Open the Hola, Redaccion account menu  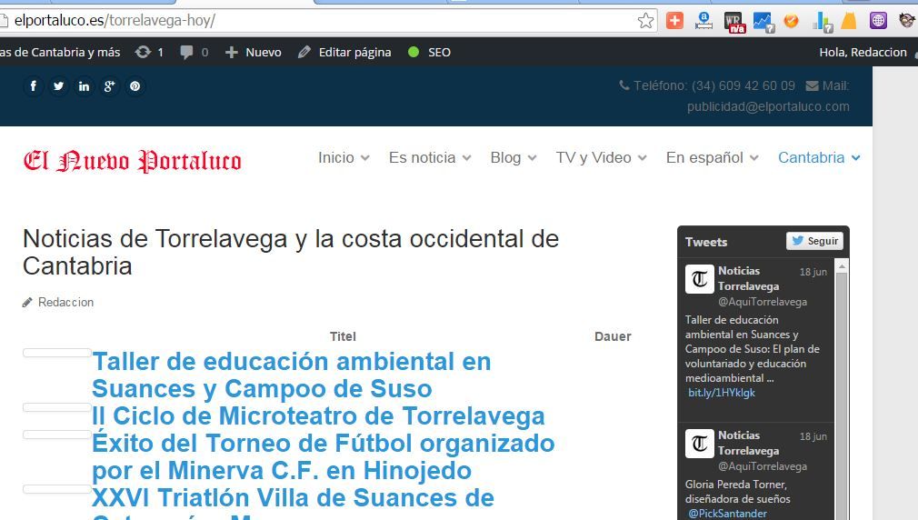[867, 52]
